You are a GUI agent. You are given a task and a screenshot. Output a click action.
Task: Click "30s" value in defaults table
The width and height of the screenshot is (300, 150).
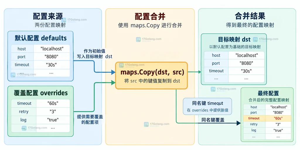pyautogui.click(x=51, y=64)
